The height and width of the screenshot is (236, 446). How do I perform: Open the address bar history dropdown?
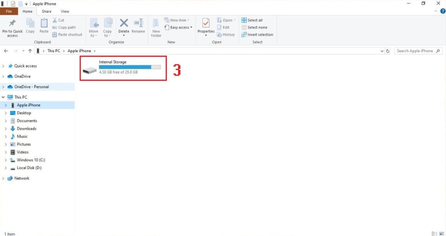click(382, 51)
